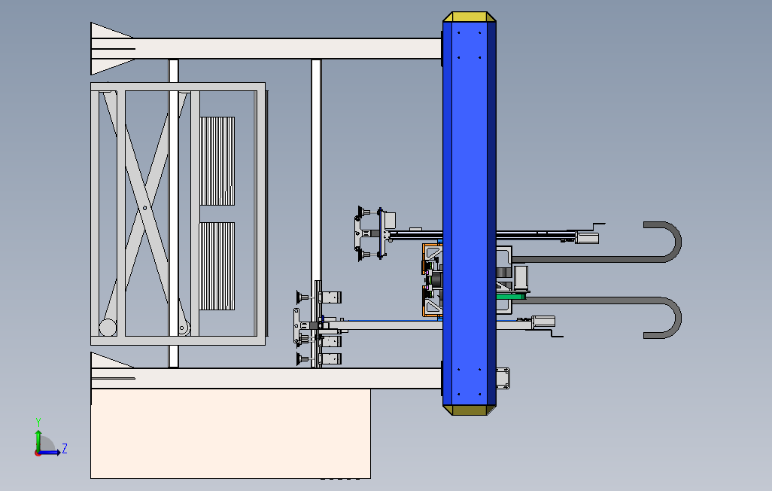Select the motor at upper arm's right end
Screen dimensions: 772x491
point(587,238)
